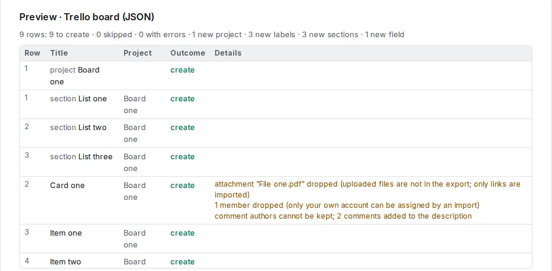Click the Outcome column header
This screenshot has height=271, width=552.
pos(188,53)
